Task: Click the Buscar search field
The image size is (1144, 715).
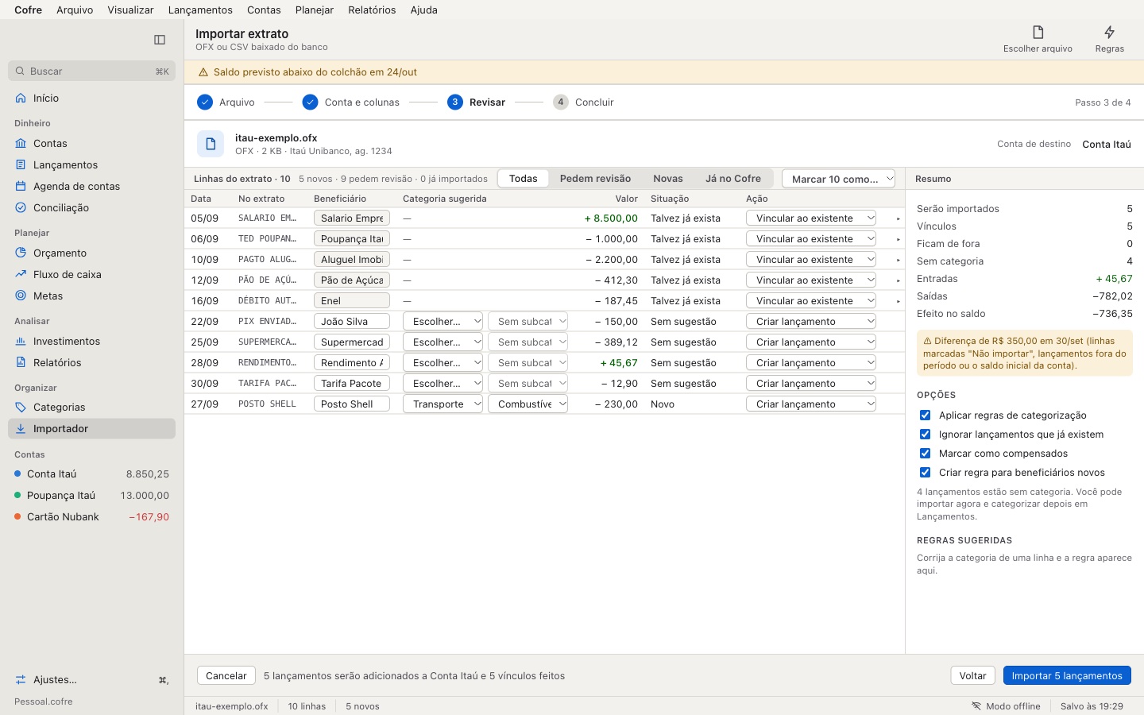Action: point(91,71)
